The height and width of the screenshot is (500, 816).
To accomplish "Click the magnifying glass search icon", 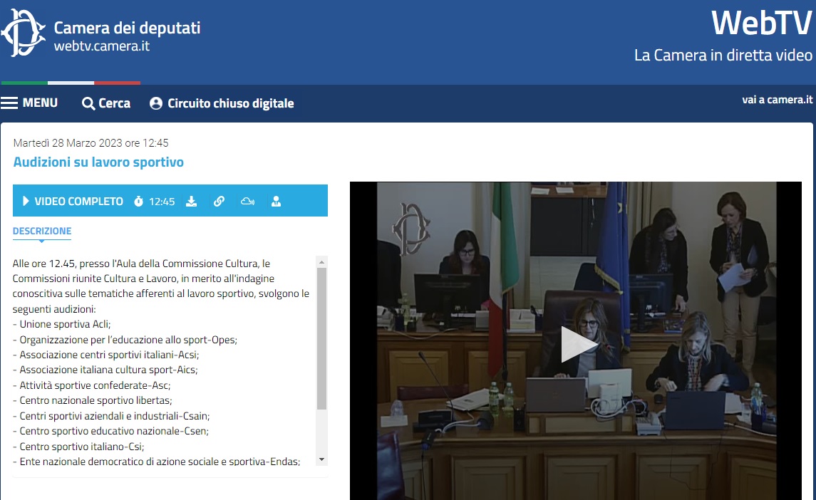I will pyautogui.click(x=88, y=104).
